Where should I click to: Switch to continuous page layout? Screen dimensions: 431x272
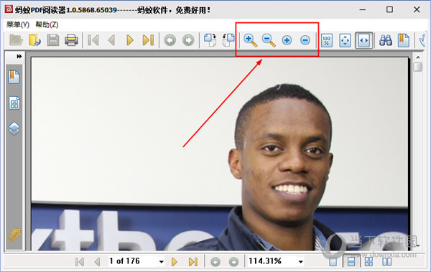click(351, 261)
